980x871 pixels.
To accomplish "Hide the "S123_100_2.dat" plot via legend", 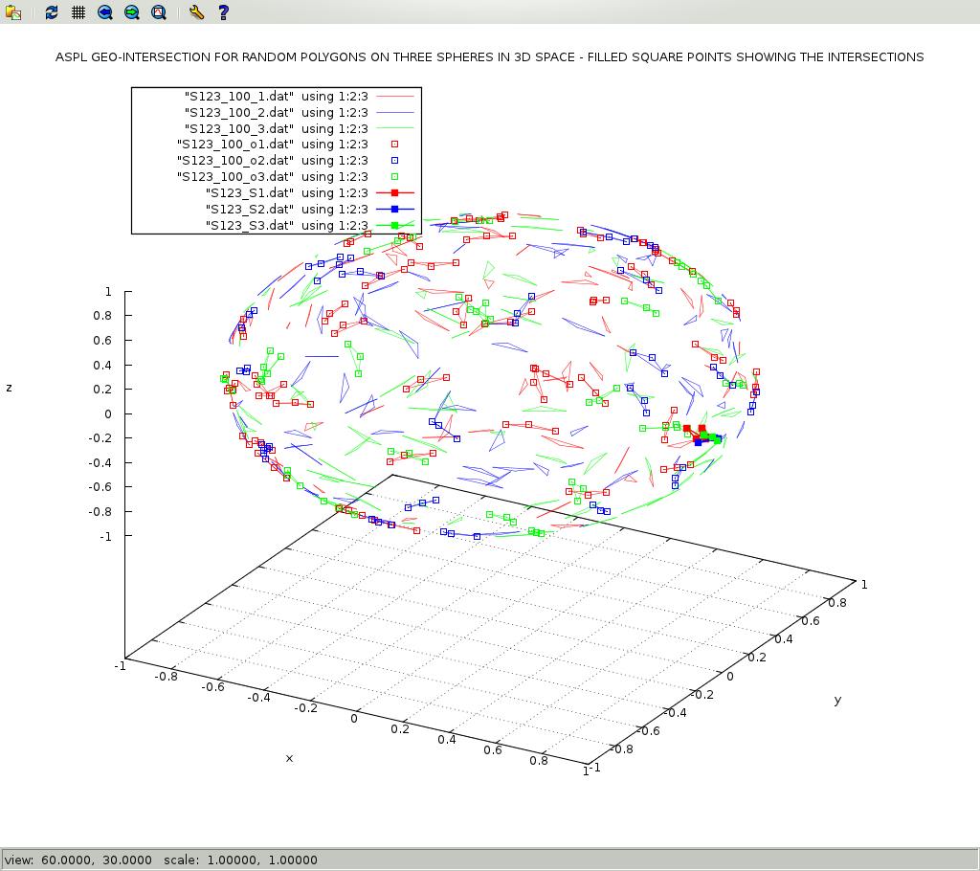I will [276, 112].
